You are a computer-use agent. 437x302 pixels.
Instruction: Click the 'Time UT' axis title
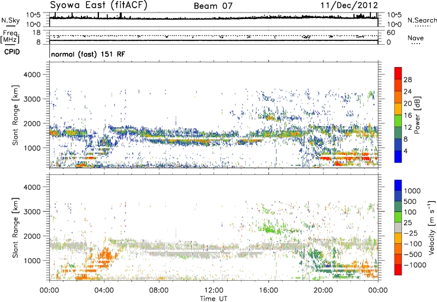tap(214, 299)
